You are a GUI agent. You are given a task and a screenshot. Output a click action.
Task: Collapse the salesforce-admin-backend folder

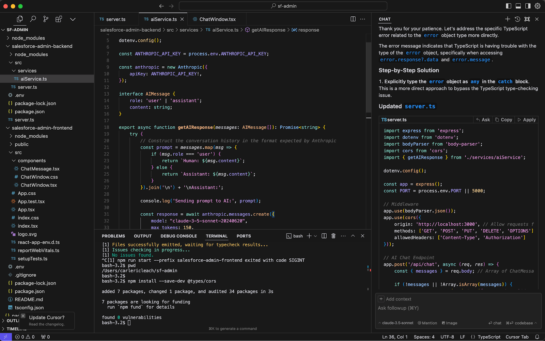(x=47, y=46)
